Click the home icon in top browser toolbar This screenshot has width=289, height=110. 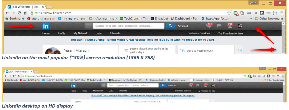coord(25,13)
